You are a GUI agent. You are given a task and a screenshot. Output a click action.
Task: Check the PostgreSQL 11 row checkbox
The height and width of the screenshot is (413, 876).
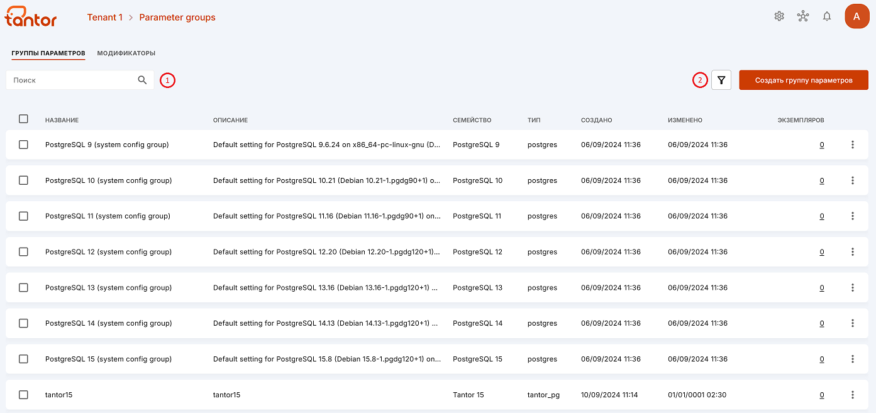tap(23, 216)
